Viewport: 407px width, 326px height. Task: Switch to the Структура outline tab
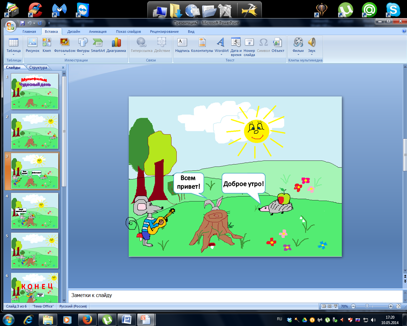point(38,67)
